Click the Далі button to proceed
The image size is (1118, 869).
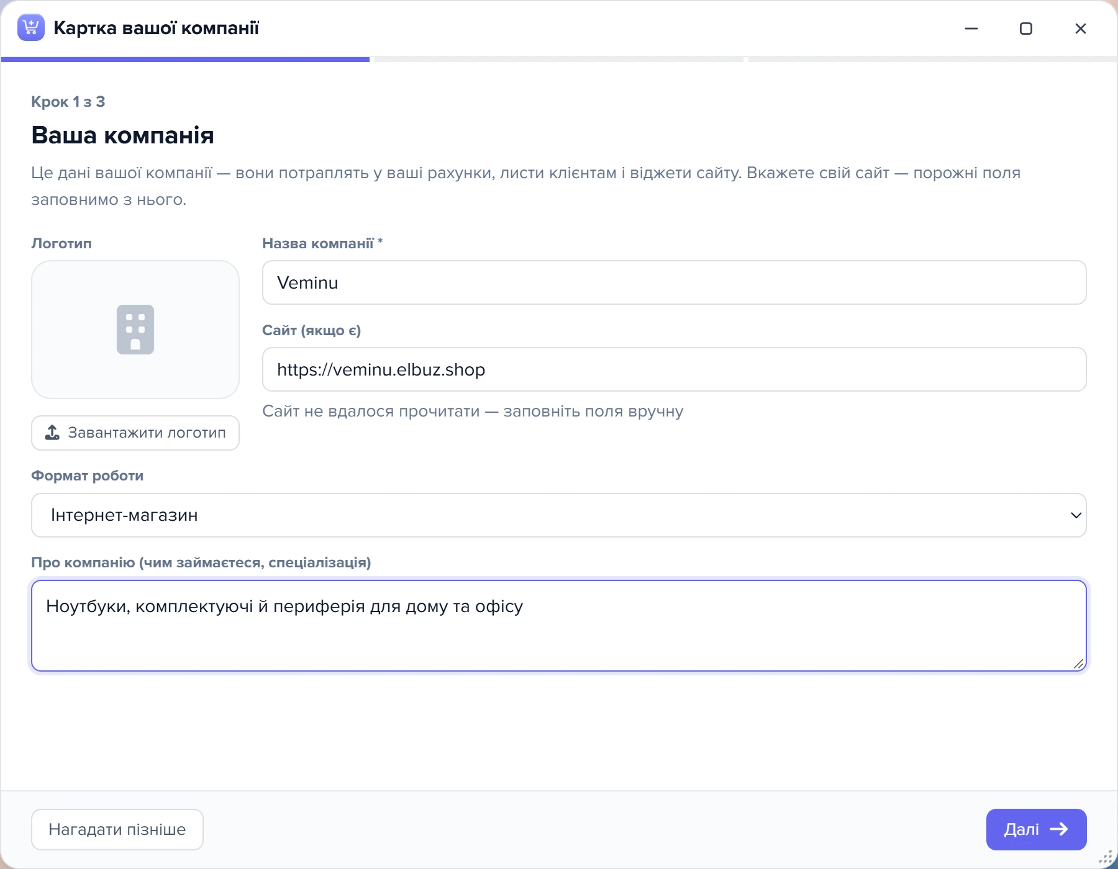pyautogui.click(x=1036, y=829)
